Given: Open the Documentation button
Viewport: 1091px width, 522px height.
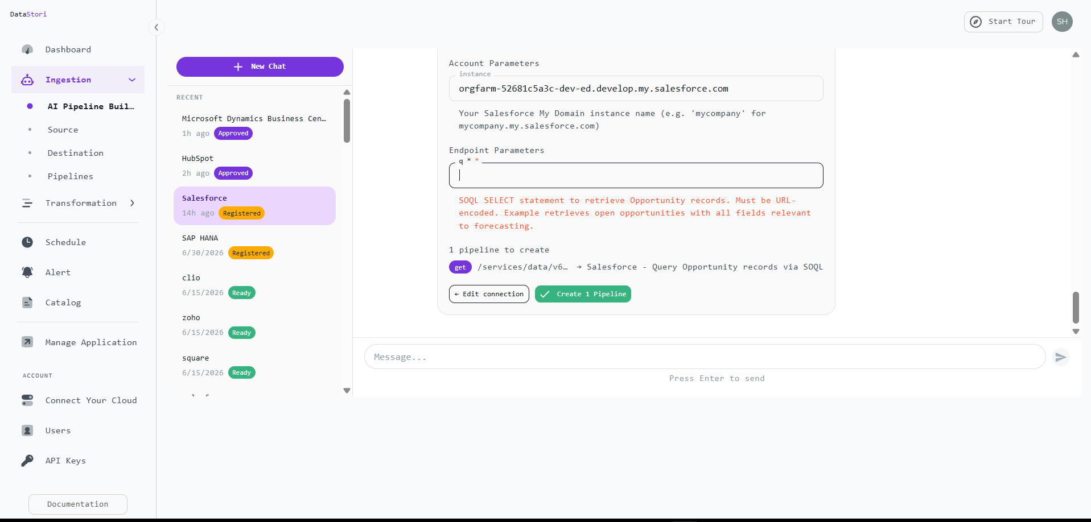Looking at the screenshot, I should 78,504.
